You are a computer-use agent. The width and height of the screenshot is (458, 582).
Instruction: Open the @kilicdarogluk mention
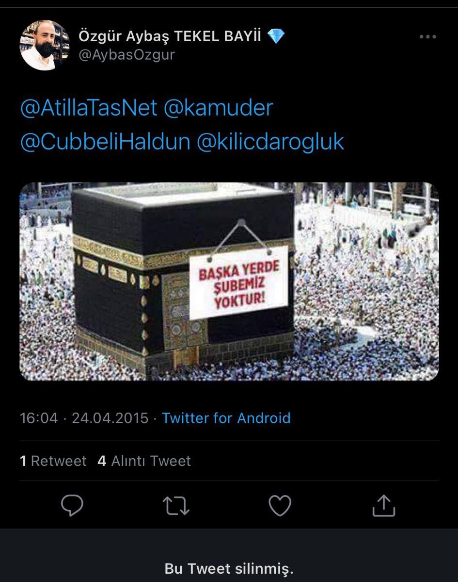(x=270, y=142)
